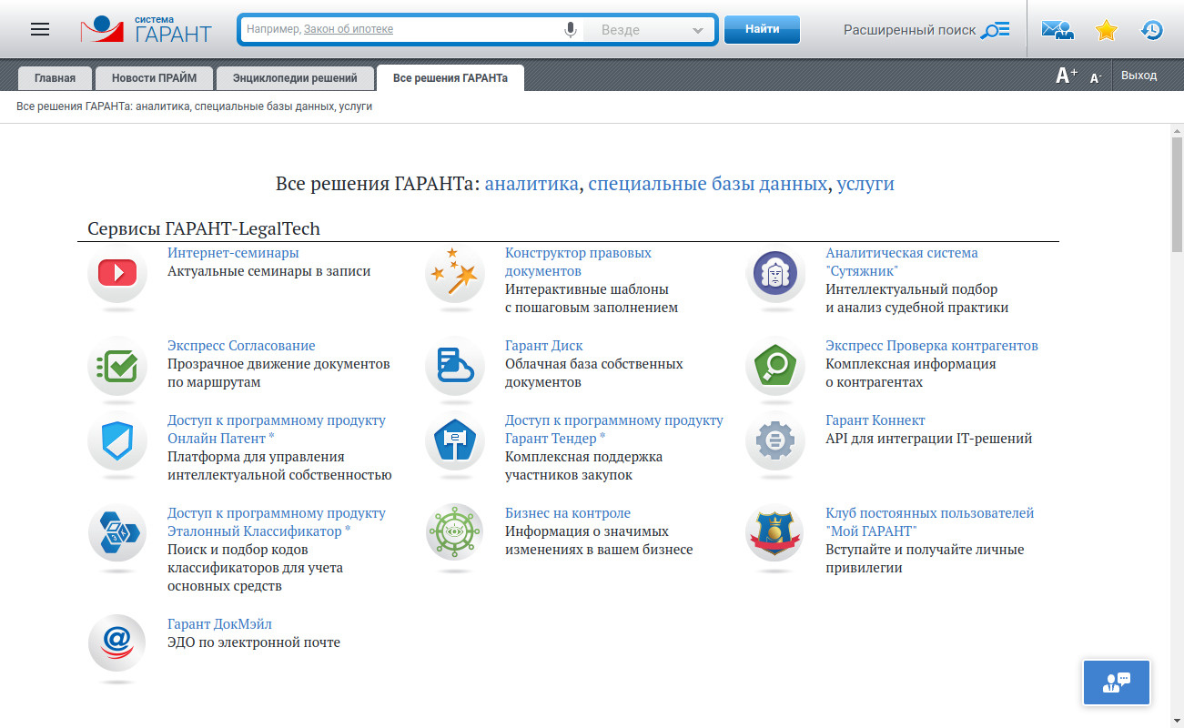This screenshot has width=1184, height=728.
Task: Click the Экспресс Согласование checkmark icon
Action: pyautogui.click(x=117, y=366)
